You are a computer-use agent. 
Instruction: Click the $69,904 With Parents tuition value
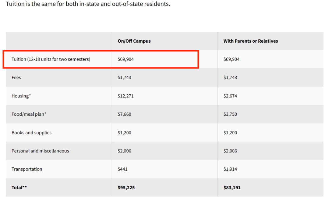[232, 59]
